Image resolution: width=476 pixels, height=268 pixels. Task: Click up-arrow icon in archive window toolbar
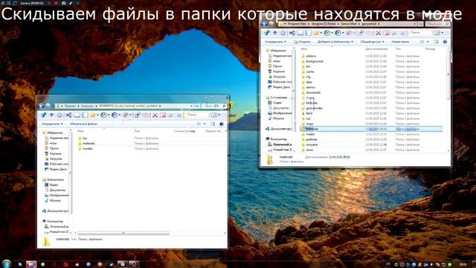tap(51, 115)
